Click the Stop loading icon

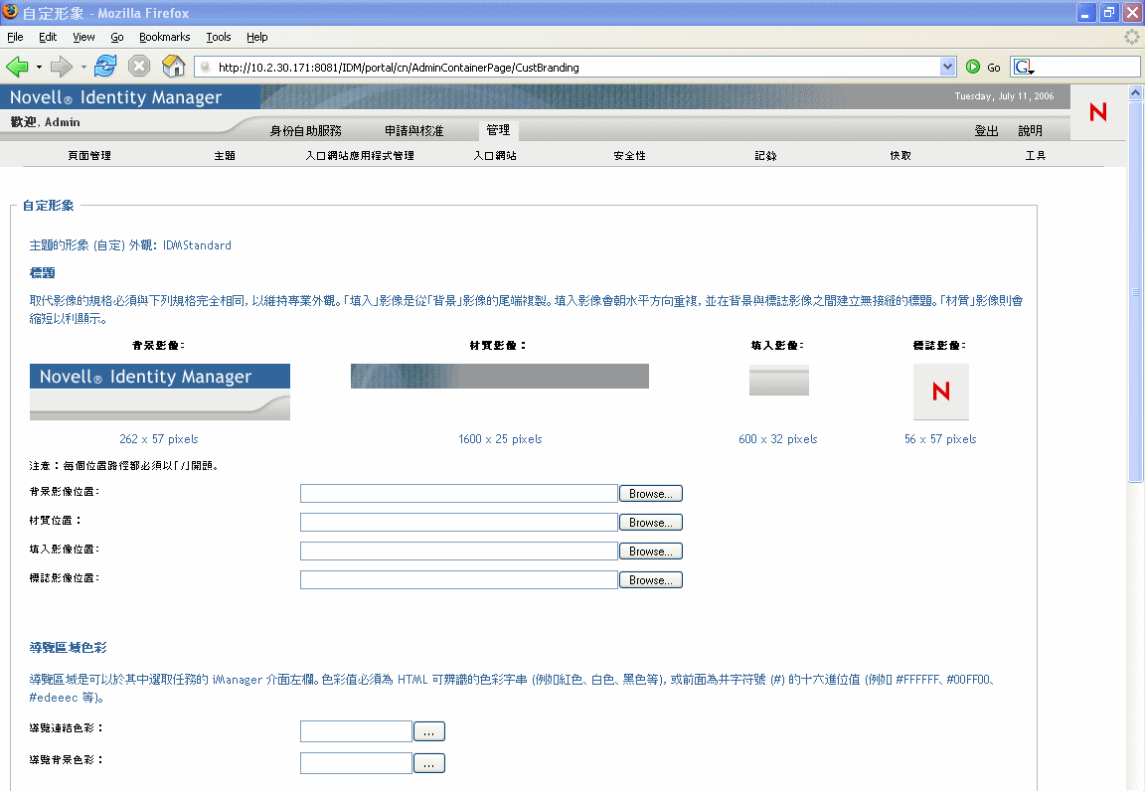pos(139,67)
